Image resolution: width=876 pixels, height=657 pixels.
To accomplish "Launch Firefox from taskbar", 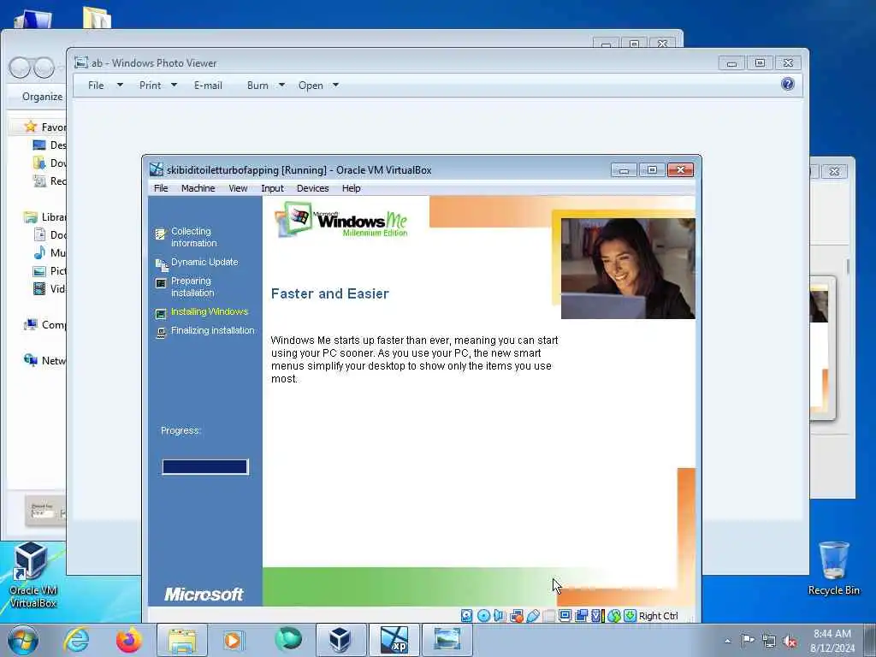I will click(129, 640).
